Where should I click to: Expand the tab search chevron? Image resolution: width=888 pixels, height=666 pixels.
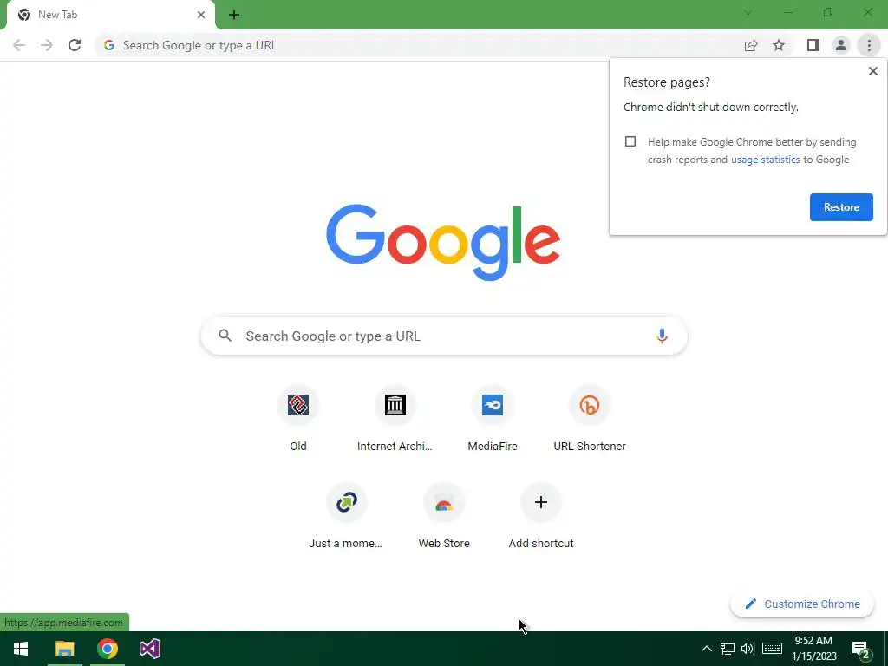coord(748,12)
